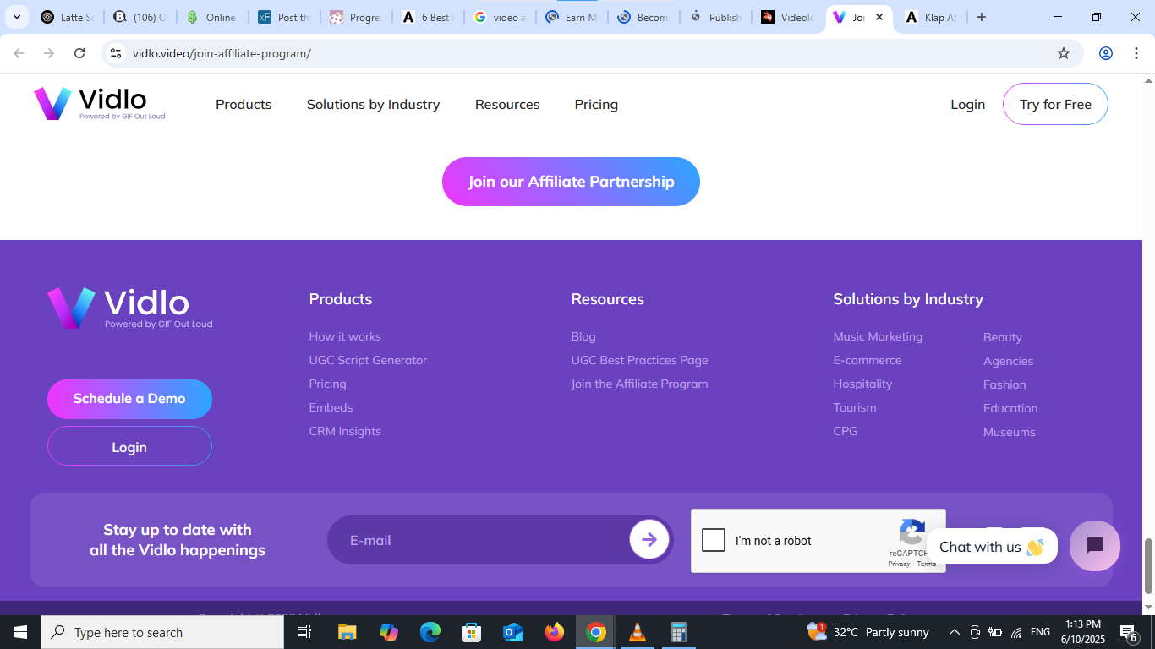Close the active Vidlo tab
Screen dimensions: 1155x649
coord(879,17)
